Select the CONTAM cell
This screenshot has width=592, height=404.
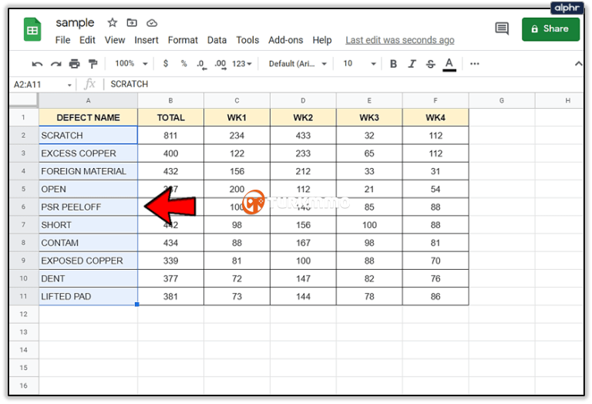click(88, 243)
